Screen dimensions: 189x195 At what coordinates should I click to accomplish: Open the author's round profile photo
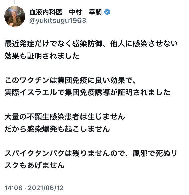[x=15, y=16]
